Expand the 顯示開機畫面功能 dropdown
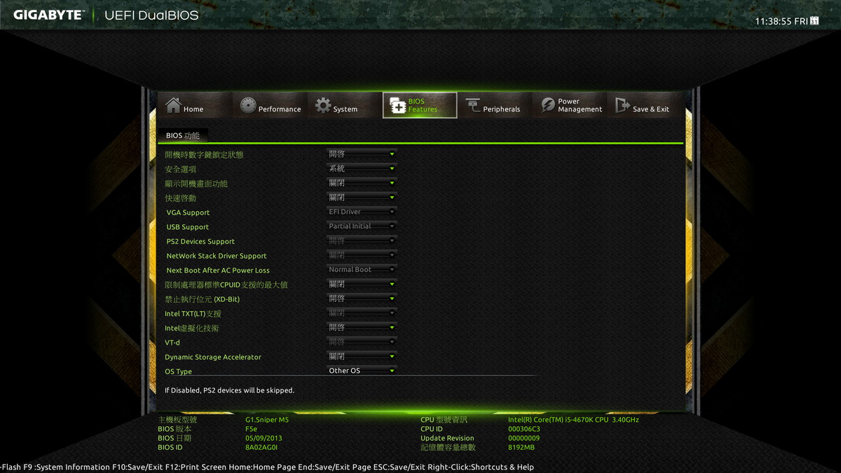 tap(362, 183)
